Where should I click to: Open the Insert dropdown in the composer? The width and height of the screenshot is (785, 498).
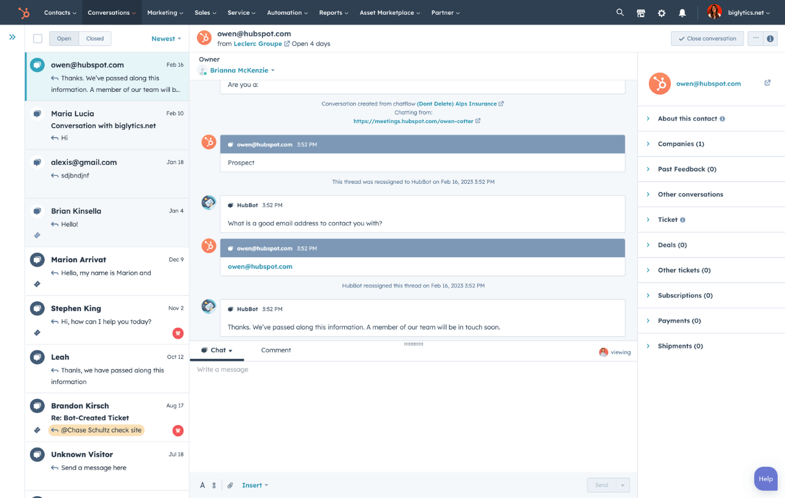coord(255,485)
